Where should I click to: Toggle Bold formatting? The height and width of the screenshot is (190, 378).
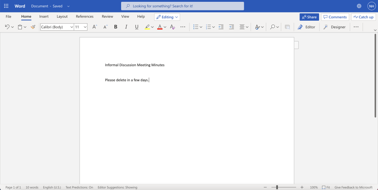(116, 27)
